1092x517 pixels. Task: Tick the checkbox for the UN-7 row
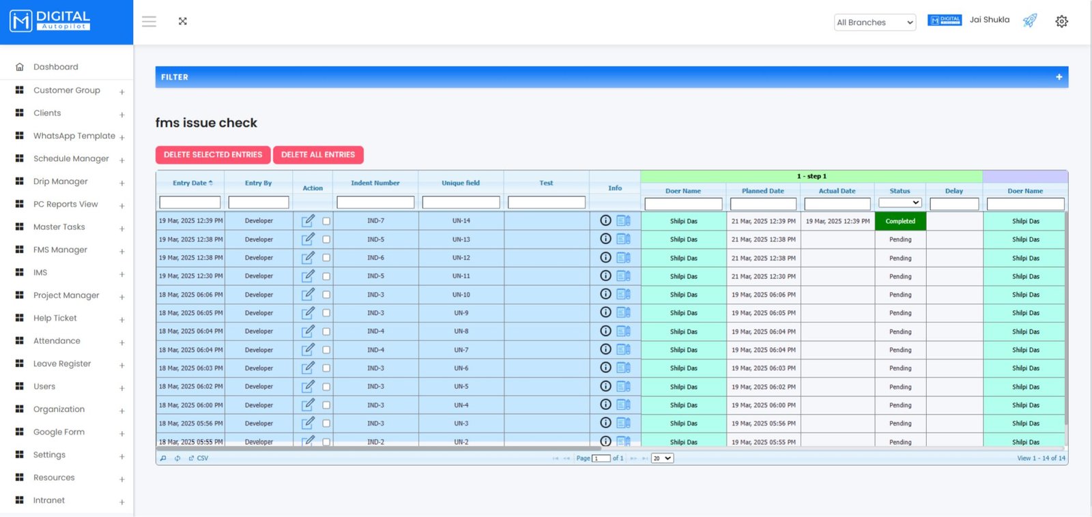point(326,350)
